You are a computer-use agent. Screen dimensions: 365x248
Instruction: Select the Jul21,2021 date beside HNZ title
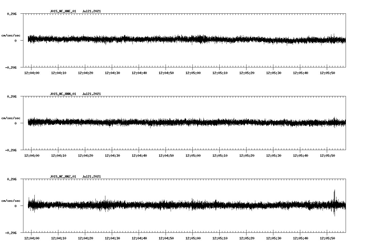pos(92,177)
